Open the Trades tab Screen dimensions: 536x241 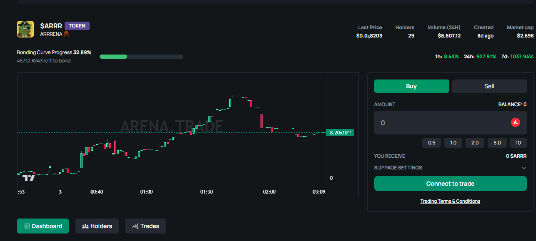[145, 226]
